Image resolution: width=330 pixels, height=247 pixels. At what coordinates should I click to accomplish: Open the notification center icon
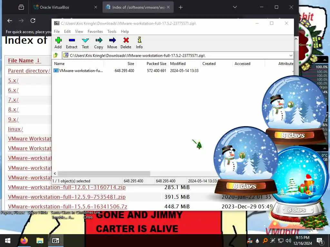tap(320, 241)
